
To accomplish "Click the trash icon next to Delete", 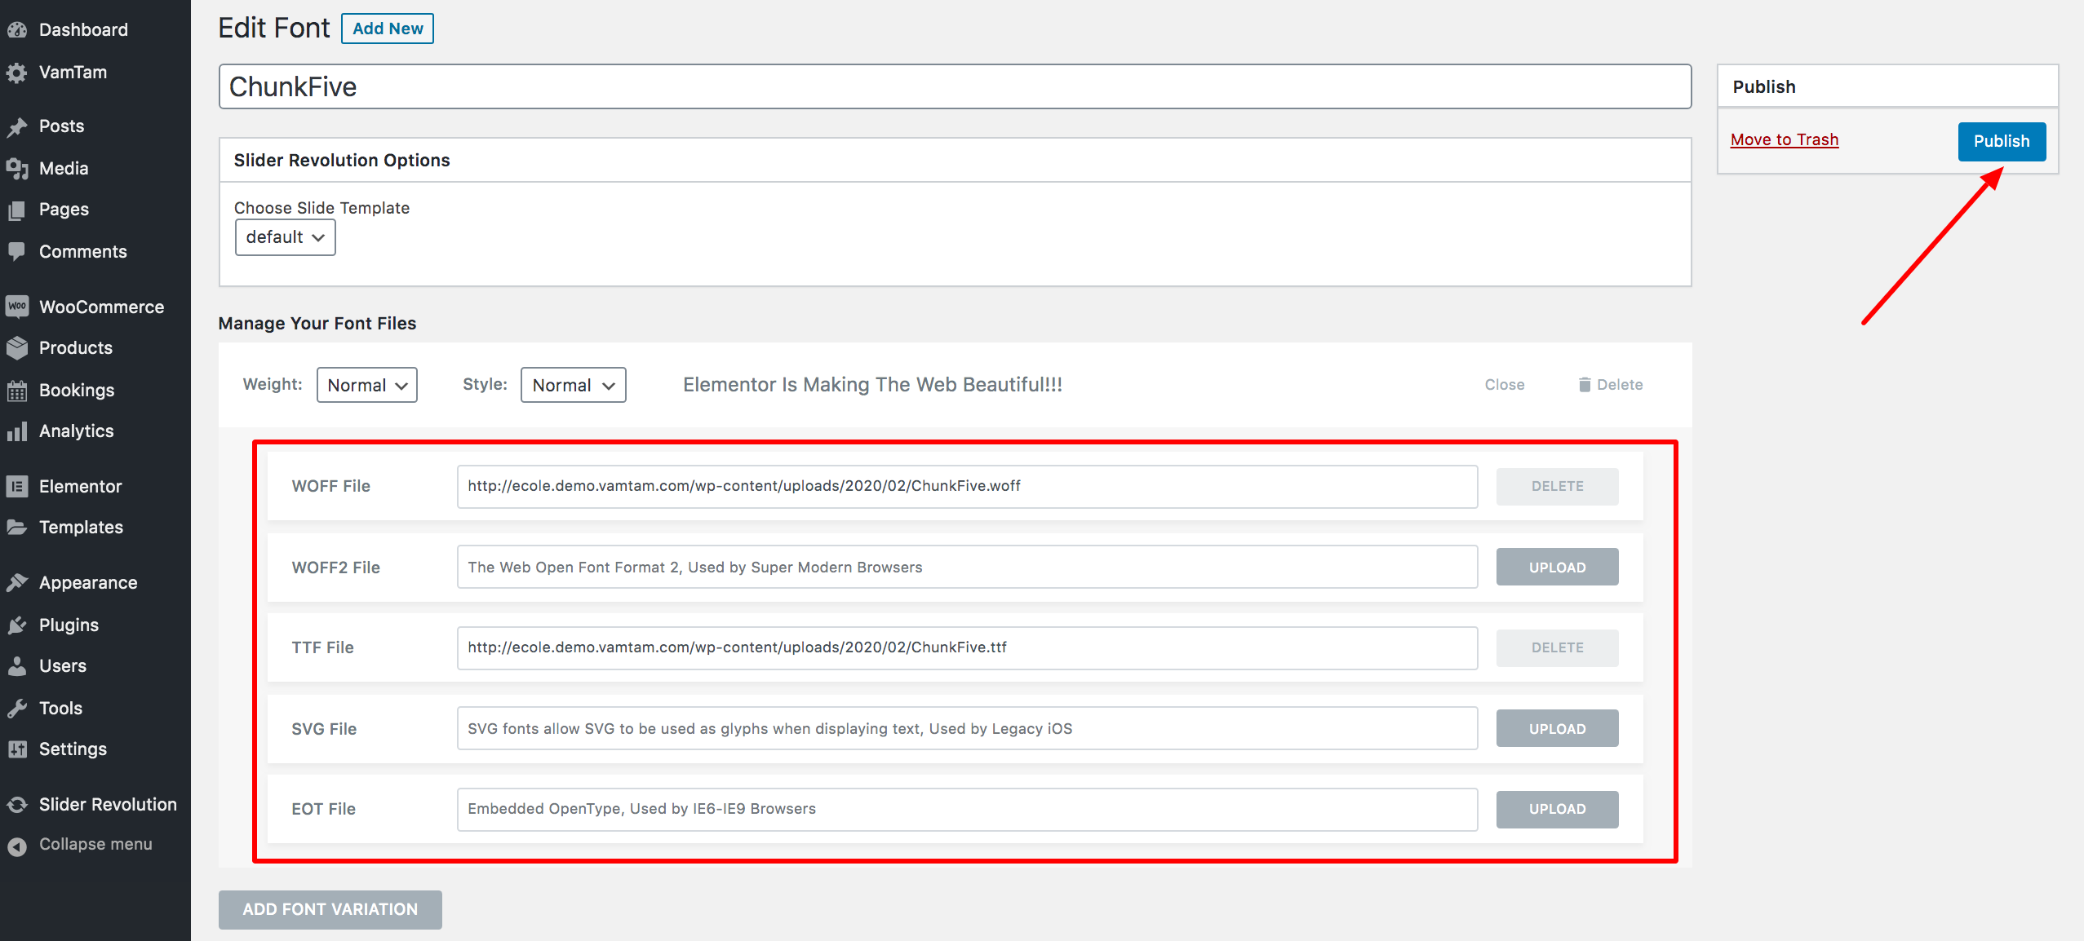I will click(1584, 385).
